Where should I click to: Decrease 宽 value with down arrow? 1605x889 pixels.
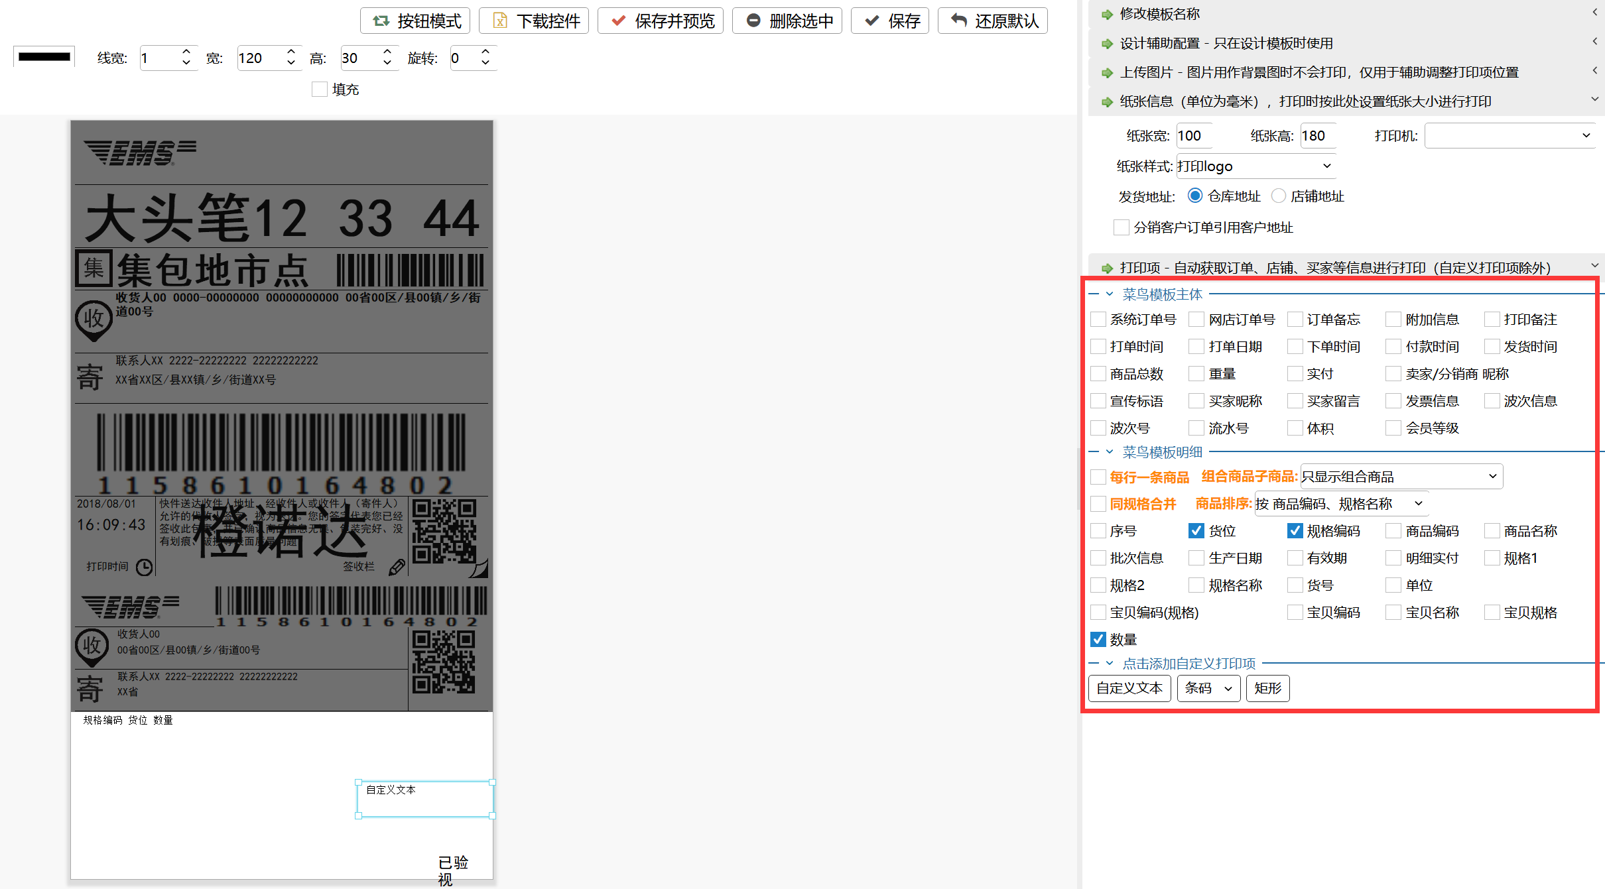290,64
